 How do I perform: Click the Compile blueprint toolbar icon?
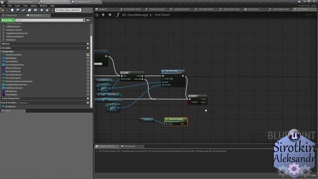click(3, 10)
